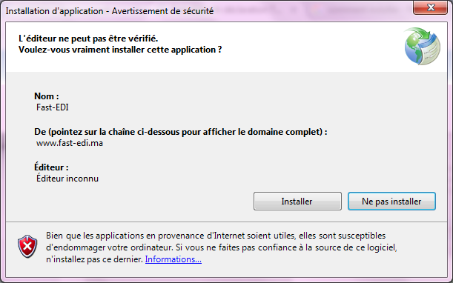Click the heading L'éditeur ne peut pas être vérifié

click(88, 38)
